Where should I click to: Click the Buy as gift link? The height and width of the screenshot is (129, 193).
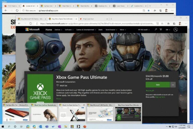(150, 91)
